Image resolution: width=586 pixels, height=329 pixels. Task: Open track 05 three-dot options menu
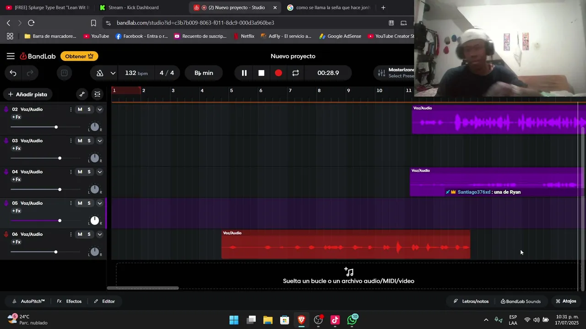(71, 203)
